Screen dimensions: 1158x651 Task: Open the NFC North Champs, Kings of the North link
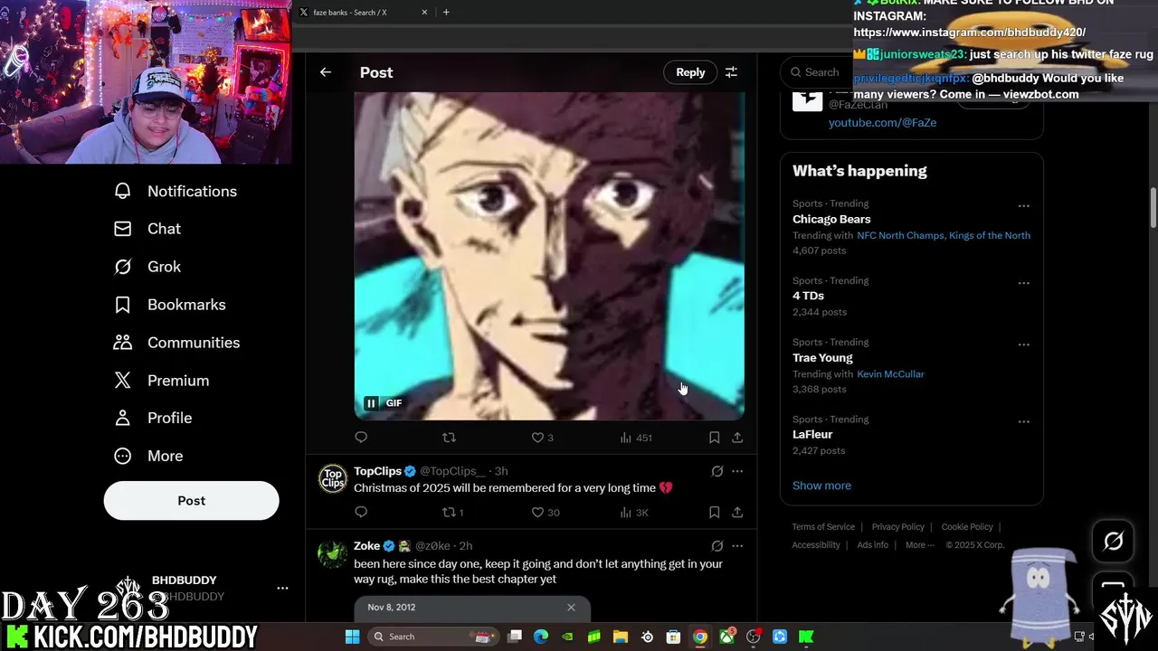point(944,235)
